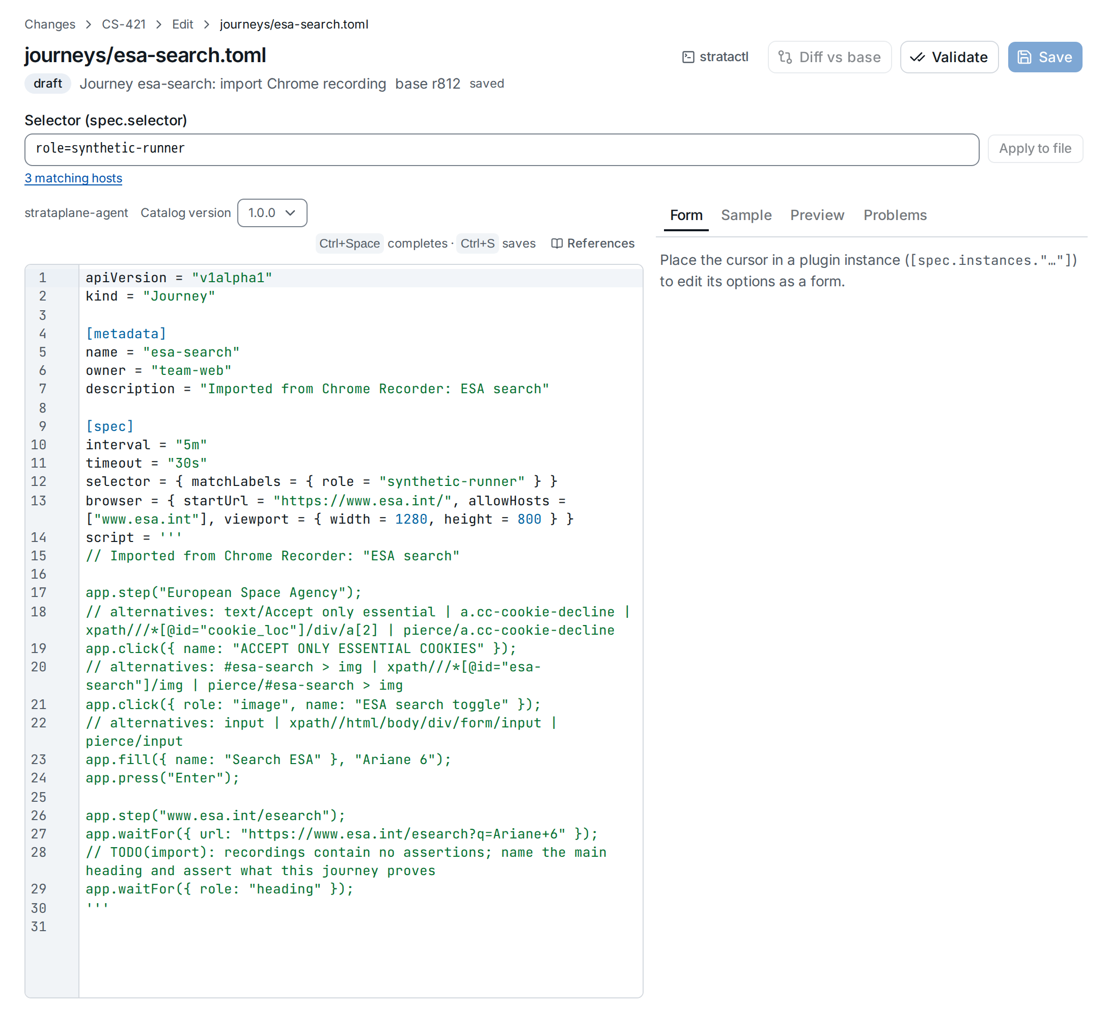Viewport: 1108px width, 1031px height.
Task: Click the app.step("European Space Agency") line
Action: pos(224,592)
